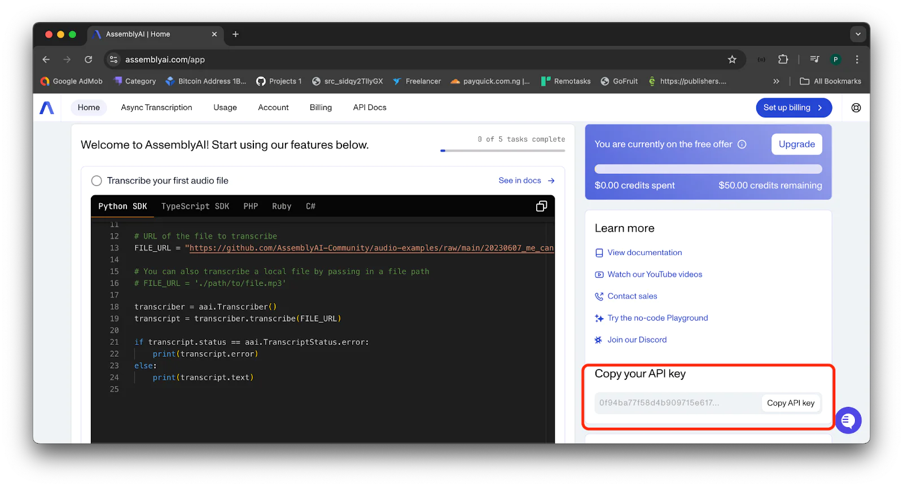Follow the See in docs link
Image resolution: width=903 pixels, height=487 pixels.
coord(527,181)
